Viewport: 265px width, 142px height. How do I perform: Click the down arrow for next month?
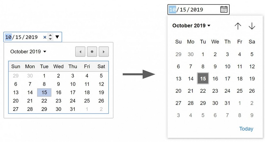252,26
